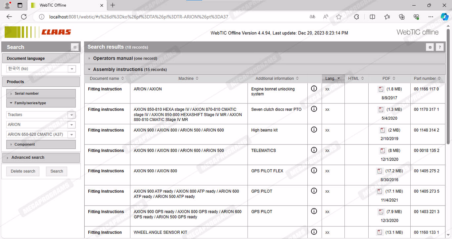Open the GPS PILOT FLEX PDF document

coord(380,171)
